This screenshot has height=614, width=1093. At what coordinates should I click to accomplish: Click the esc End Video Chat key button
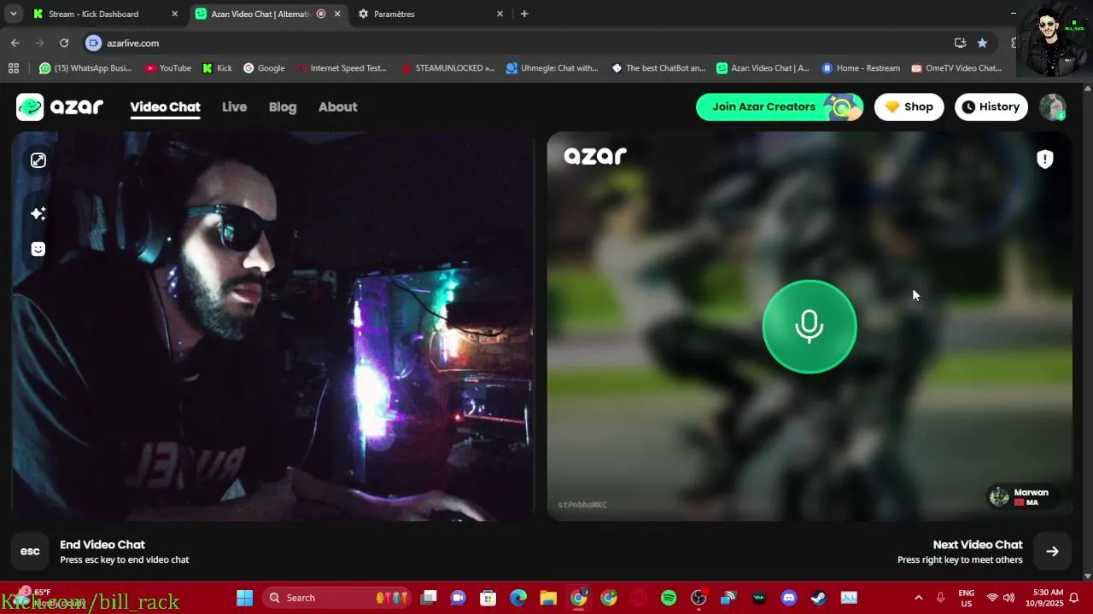30,551
